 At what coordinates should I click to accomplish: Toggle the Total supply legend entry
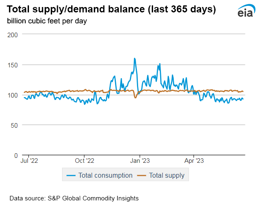coord(161,175)
